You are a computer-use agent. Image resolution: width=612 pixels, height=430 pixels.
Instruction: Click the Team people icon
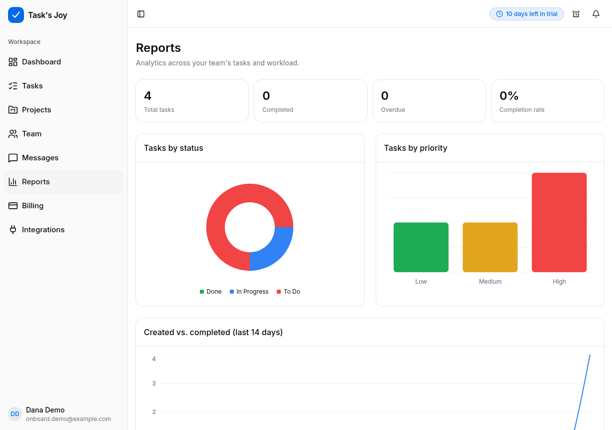(x=13, y=134)
